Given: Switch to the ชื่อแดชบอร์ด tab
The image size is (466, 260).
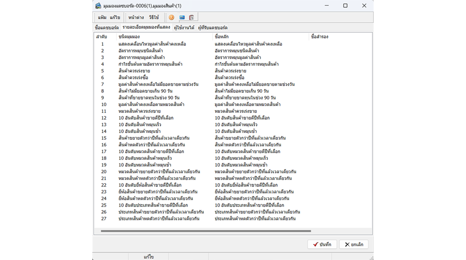Looking at the screenshot, I should [x=107, y=28].
